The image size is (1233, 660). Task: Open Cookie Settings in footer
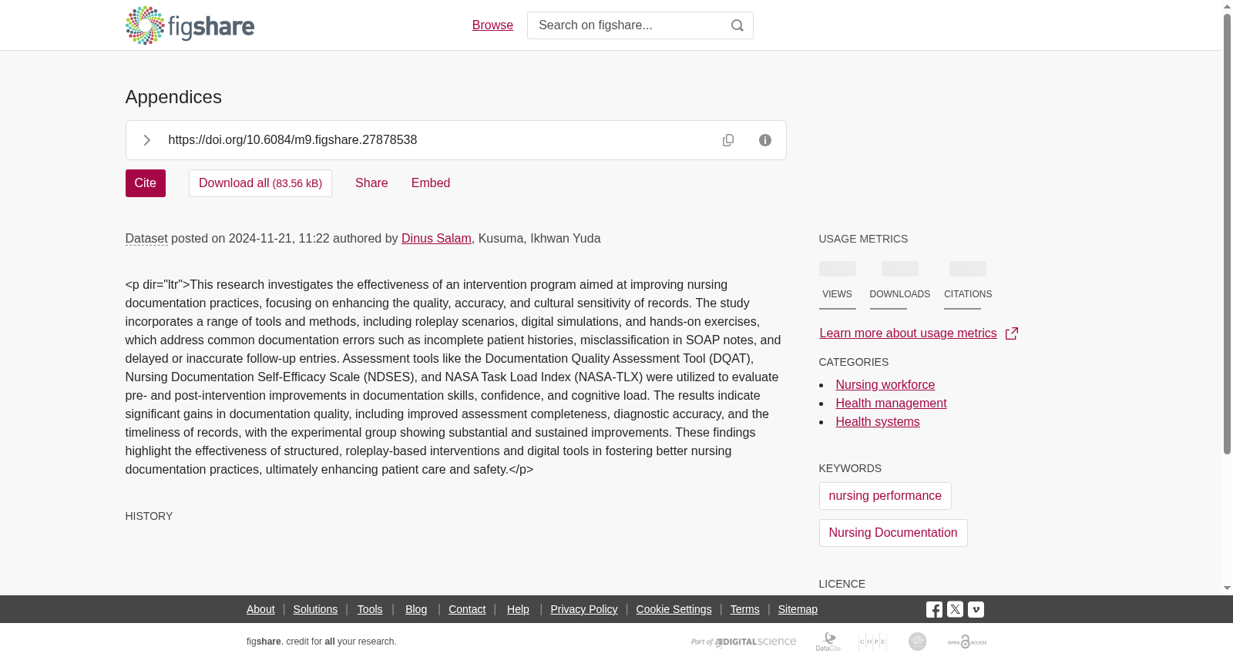(674, 609)
